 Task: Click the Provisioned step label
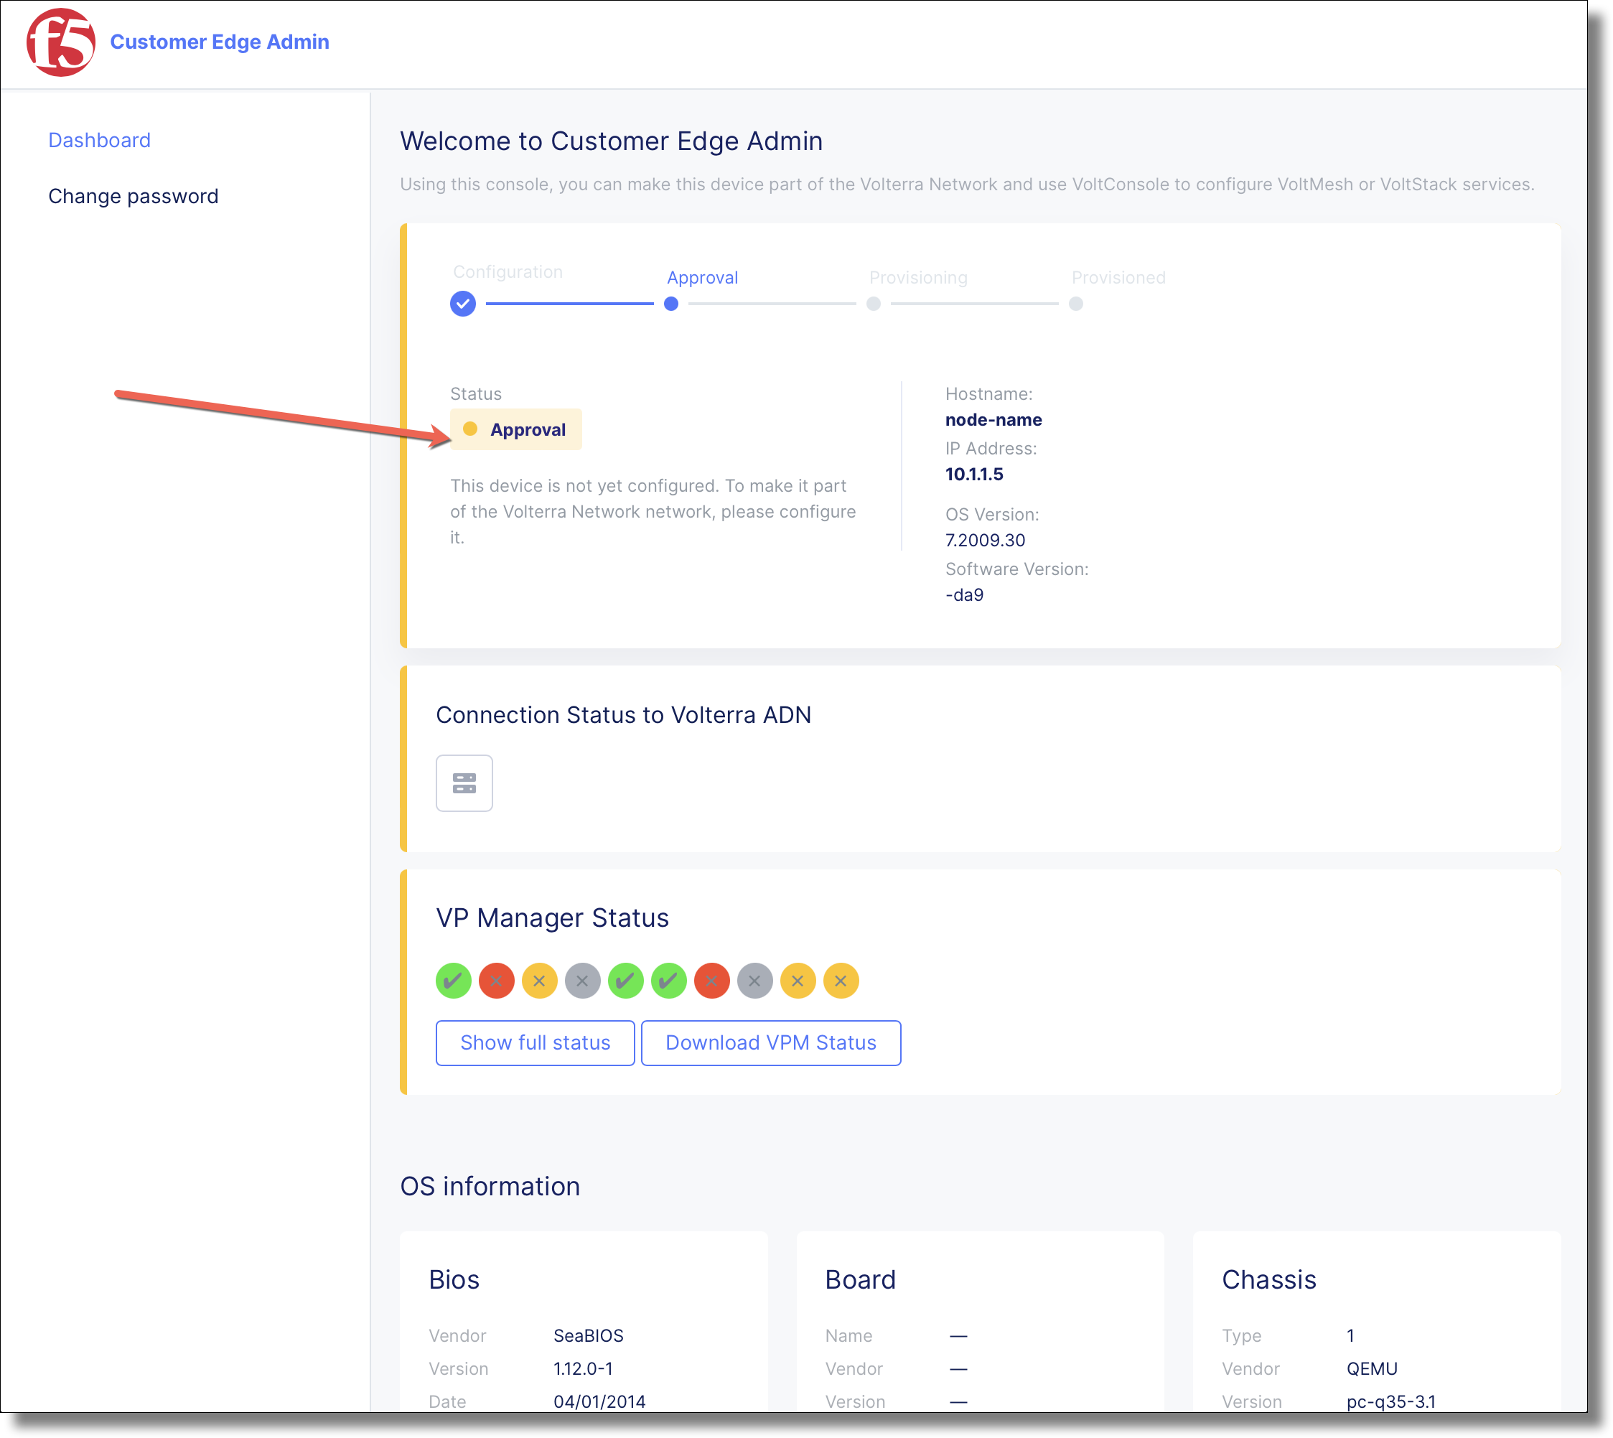pyautogui.click(x=1118, y=277)
